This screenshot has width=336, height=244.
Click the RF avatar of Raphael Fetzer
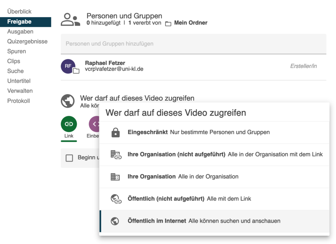68,66
